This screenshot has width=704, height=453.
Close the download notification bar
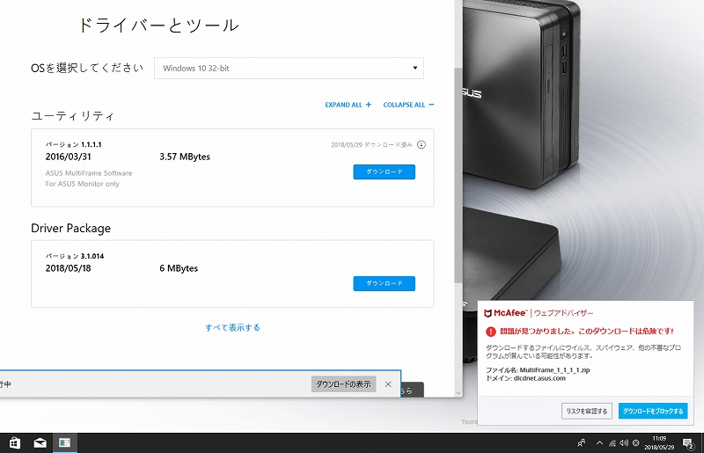point(388,384)
